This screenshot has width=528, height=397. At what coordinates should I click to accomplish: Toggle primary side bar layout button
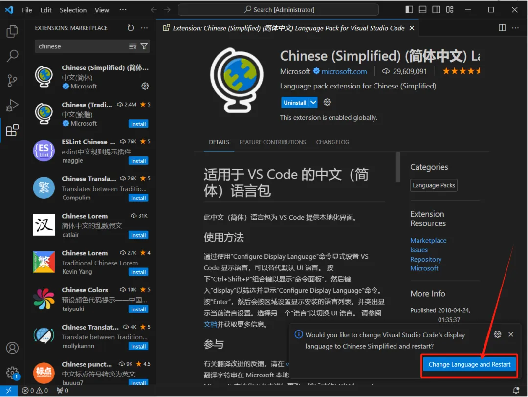409,9
